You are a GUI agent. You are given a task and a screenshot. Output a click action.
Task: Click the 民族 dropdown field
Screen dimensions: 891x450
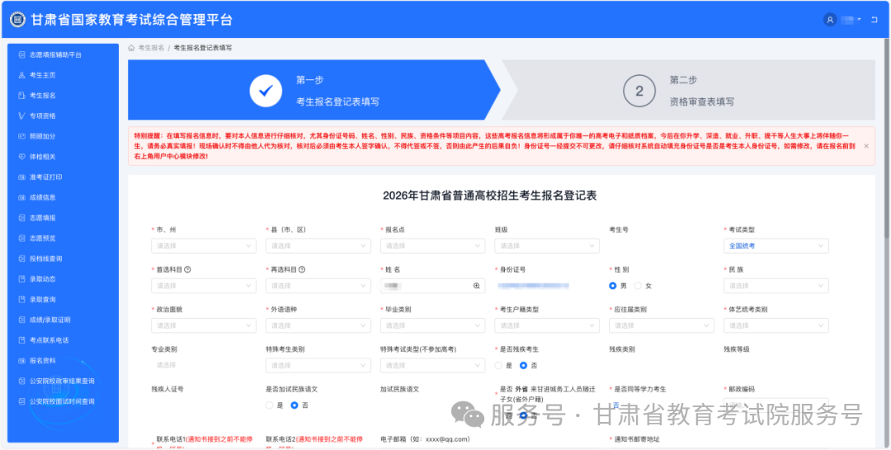point(775,286)
